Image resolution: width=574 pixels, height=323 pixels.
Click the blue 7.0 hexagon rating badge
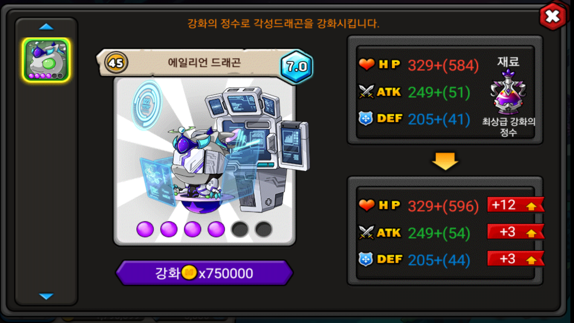point(296,66)
